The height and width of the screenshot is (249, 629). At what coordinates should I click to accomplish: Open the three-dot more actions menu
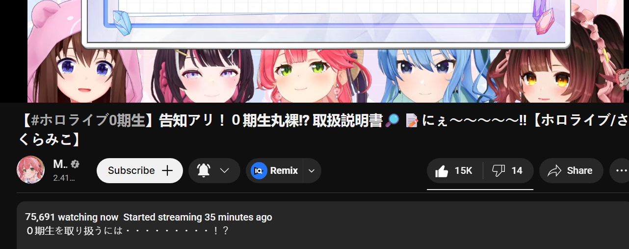click(621, 171)
